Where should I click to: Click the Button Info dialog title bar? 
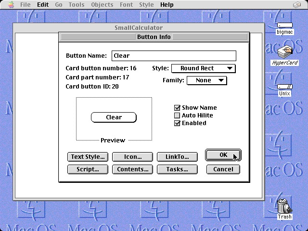click(154, 37)
